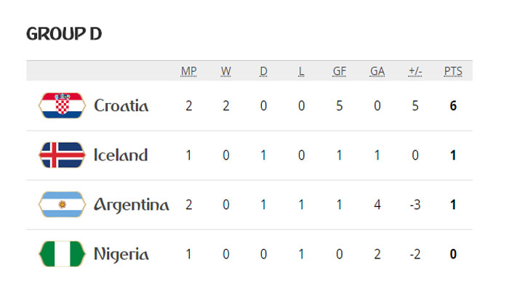Click the +/- goal difference header
Screen dimensions: 509x286
(x=415, y=71)
